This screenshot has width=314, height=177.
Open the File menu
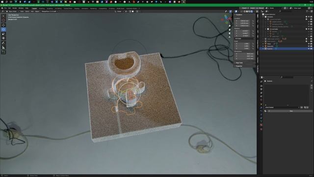pos(5,8)
